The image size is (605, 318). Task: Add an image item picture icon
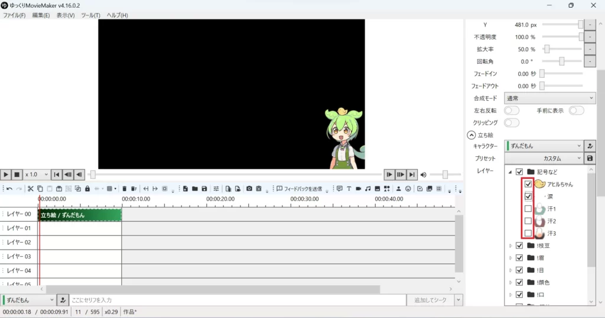[x=378, y=189]
